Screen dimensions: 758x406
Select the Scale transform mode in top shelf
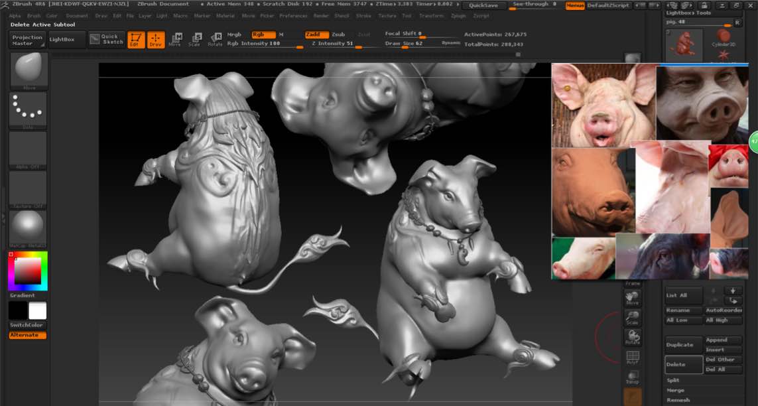click(195, 40)
